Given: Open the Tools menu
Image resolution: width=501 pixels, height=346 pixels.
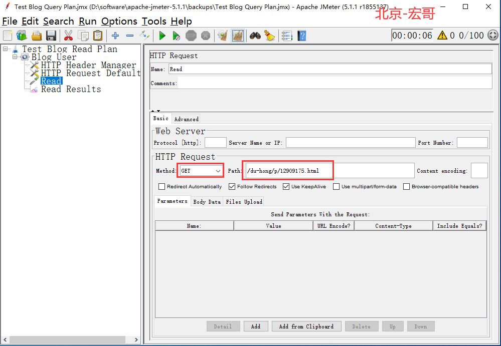Looking at the screenshot, I should click(154, 22).
